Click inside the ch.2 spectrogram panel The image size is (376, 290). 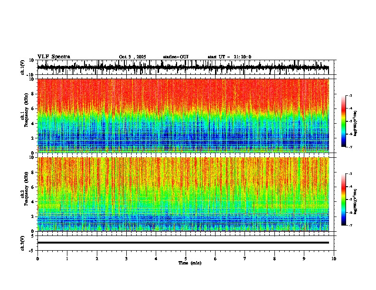coord(183,194)
